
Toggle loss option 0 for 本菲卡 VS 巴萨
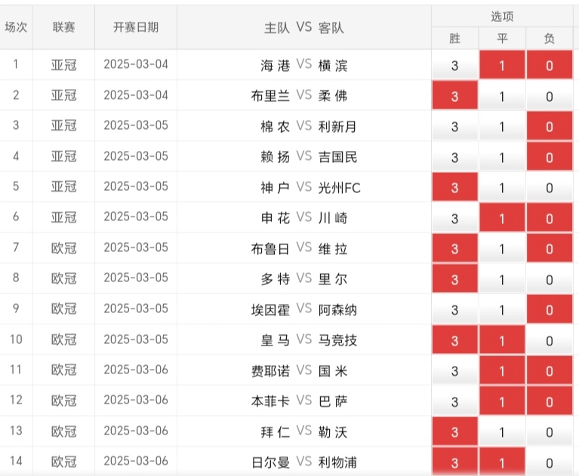tap(550, 401)
